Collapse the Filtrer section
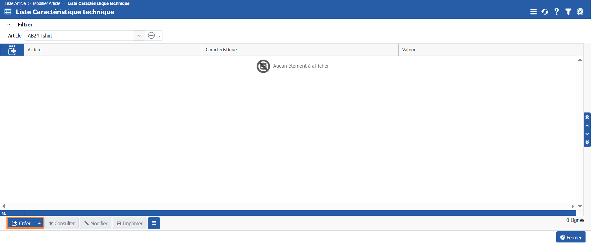 9,25
